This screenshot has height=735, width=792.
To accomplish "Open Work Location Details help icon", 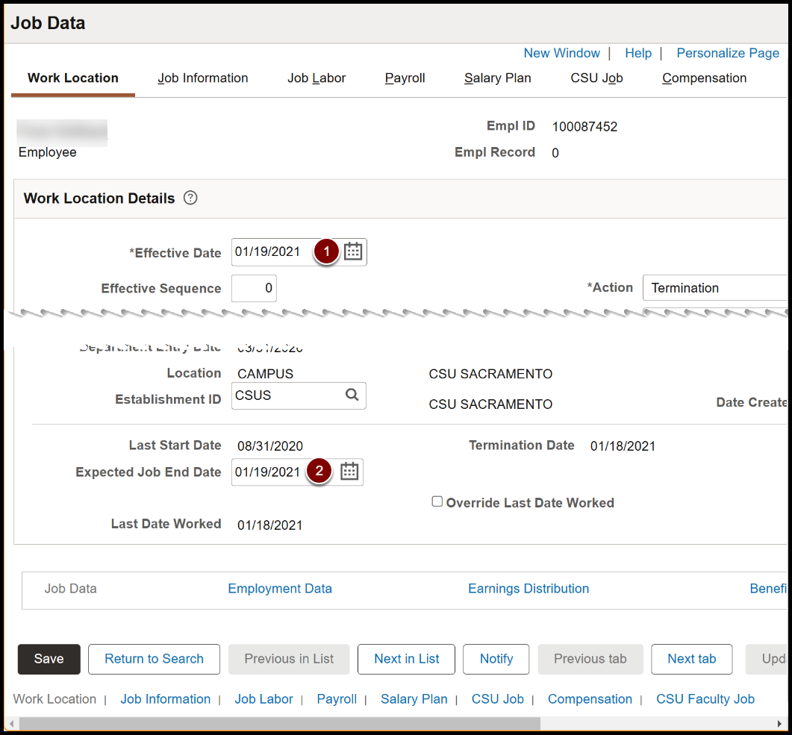I will pyautogui.click(x=190, y=198).
